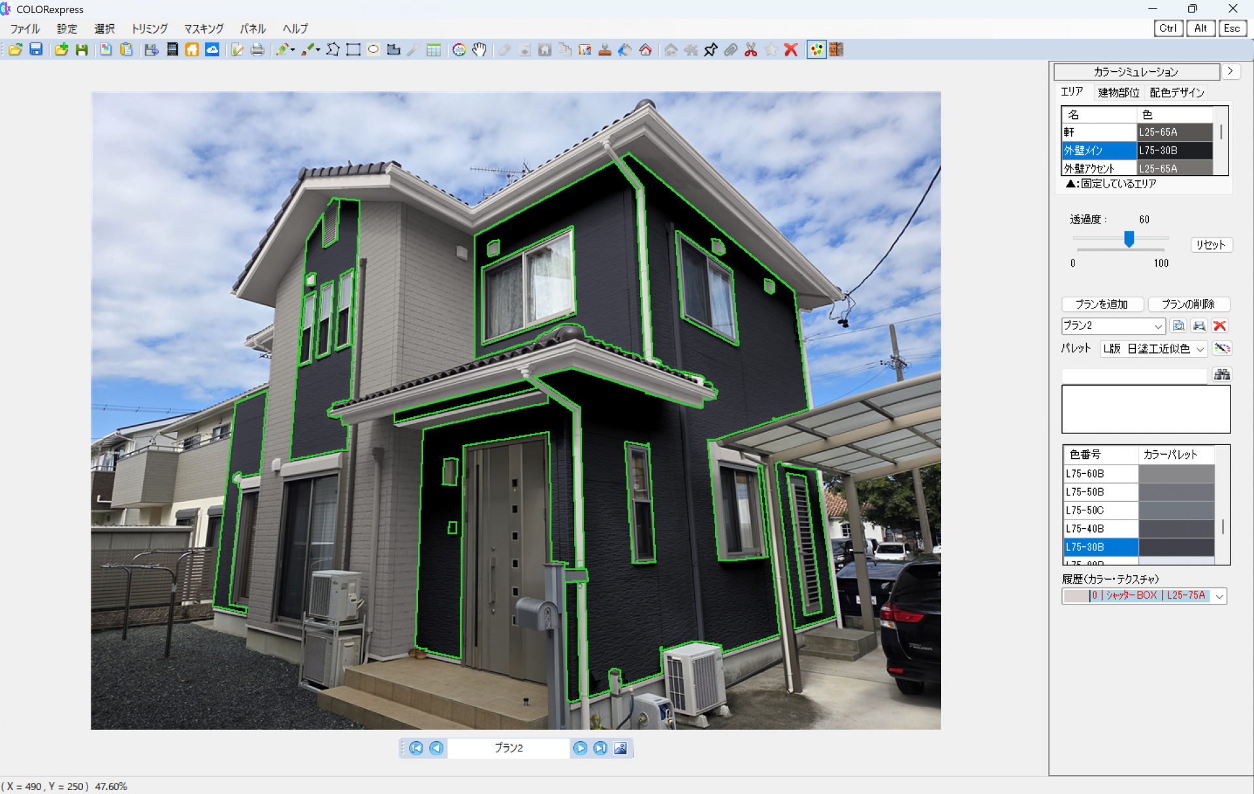Click the scissors cut icon
The image size is (1254, 794).
pyautogui.click(x=750, y=50)
